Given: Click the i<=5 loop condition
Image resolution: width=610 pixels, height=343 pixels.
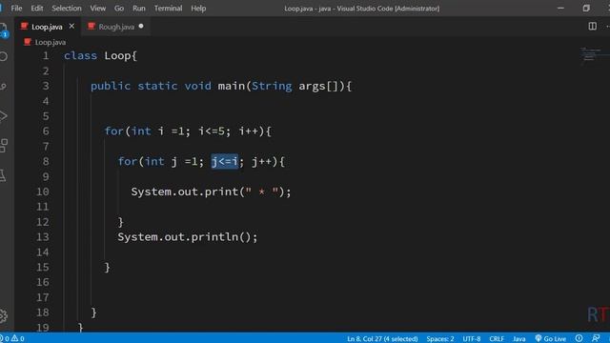Looking at the screenshot, I should (212, 131).
